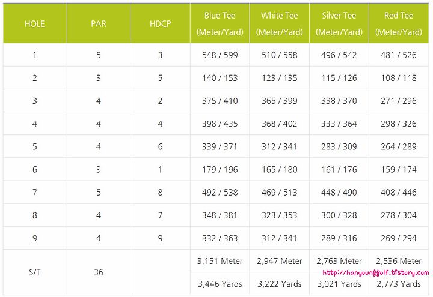Select the Silver Tee header cell
This screenshot has height=297, width=433.
[x=339, y=23]
